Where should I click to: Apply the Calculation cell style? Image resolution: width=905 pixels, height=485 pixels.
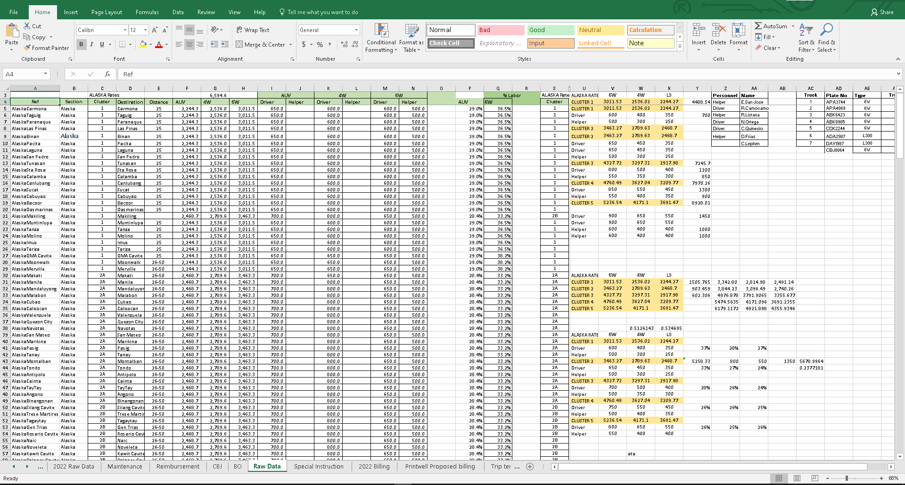pyautogui.click(x=650, y=30)
